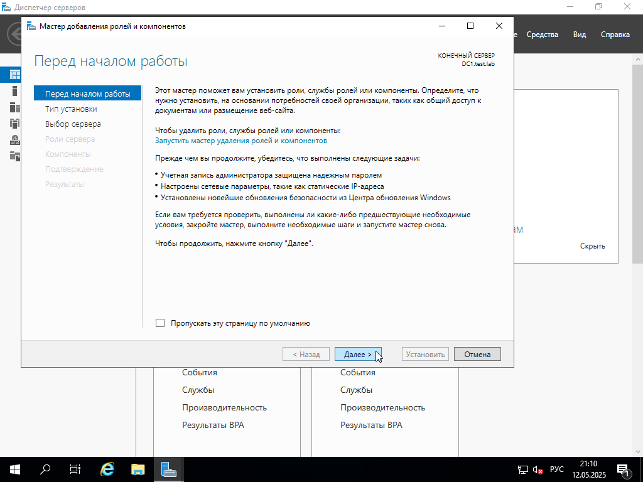Click the 'Установить' button in wizard
The height and width of the screenshot is (482, 643).
(x=425, y=354)
